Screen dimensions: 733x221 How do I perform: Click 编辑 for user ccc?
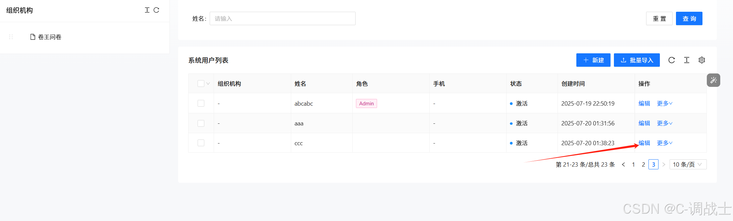click(x=644, y=143)
